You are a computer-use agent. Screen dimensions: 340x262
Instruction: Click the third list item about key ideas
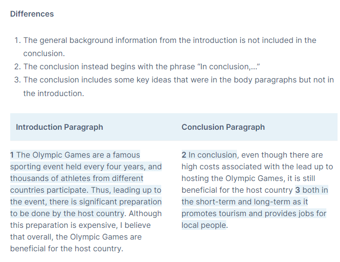tap(178, 80)
